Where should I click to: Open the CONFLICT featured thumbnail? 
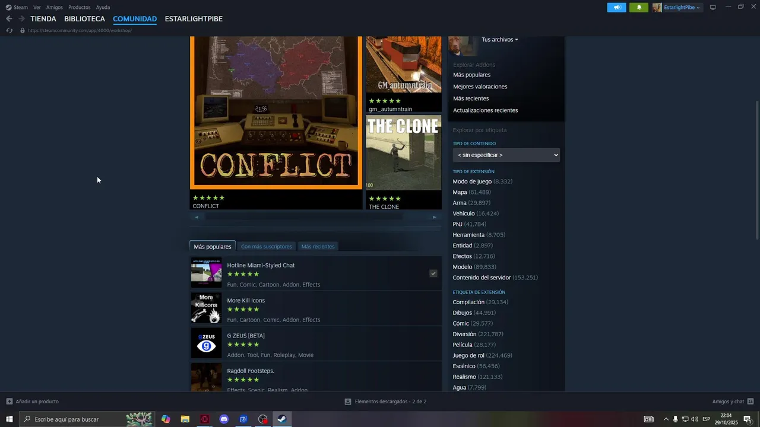pyautogui.click(x=276, y=113)
